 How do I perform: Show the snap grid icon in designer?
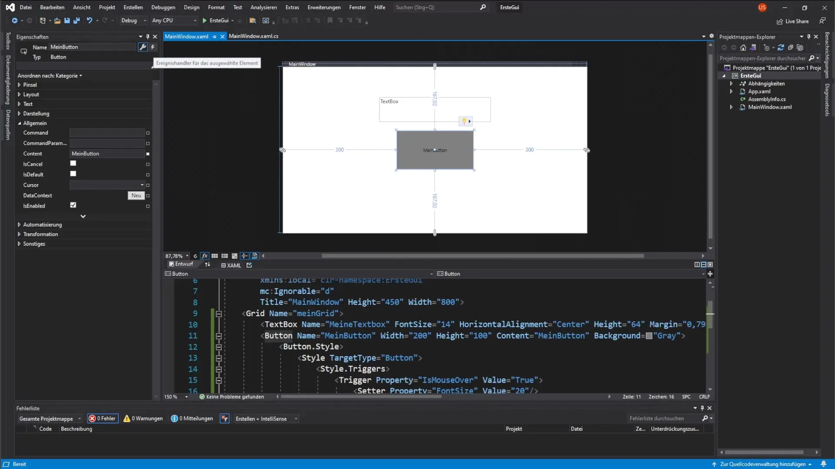tap(214, 256)
